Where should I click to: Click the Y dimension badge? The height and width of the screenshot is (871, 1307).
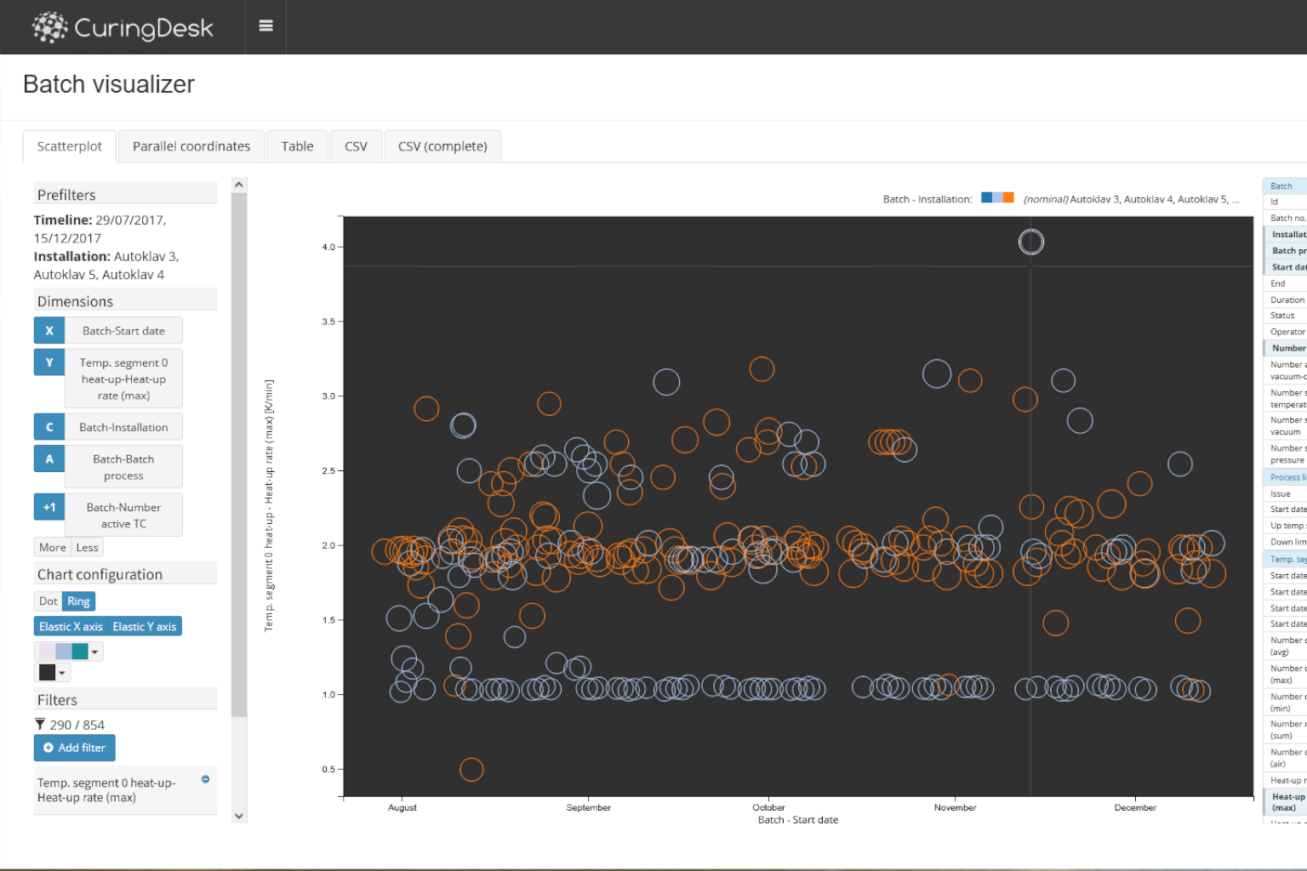click(x=49, y=362)
